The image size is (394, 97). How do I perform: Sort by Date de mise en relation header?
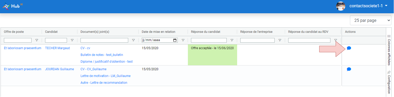pos(158,32)
